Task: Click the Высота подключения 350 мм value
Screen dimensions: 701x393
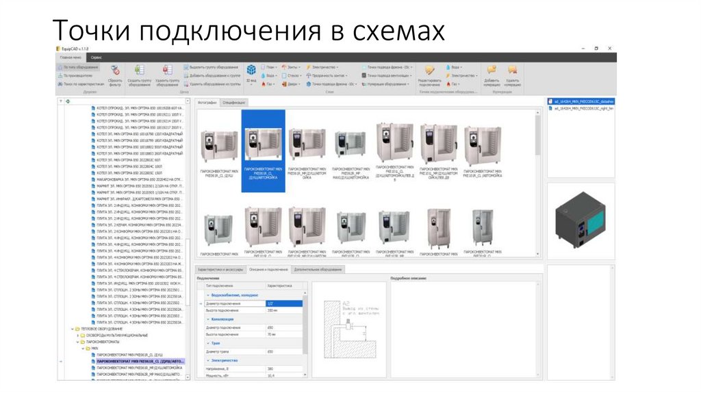Action: (x=284, y=310)
